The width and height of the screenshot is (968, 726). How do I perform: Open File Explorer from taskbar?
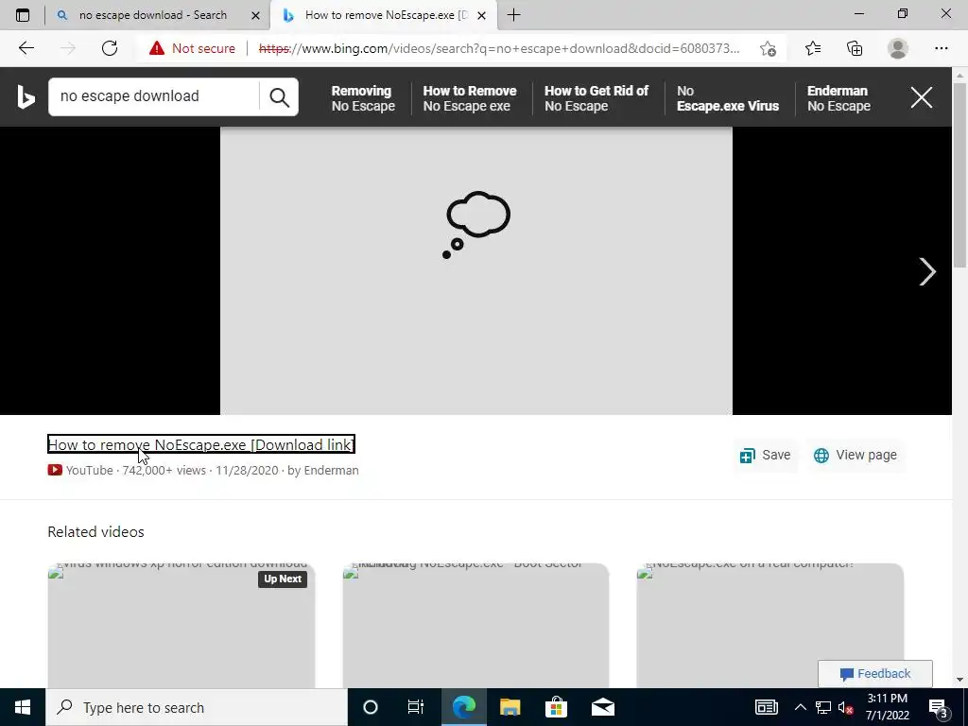510,707
